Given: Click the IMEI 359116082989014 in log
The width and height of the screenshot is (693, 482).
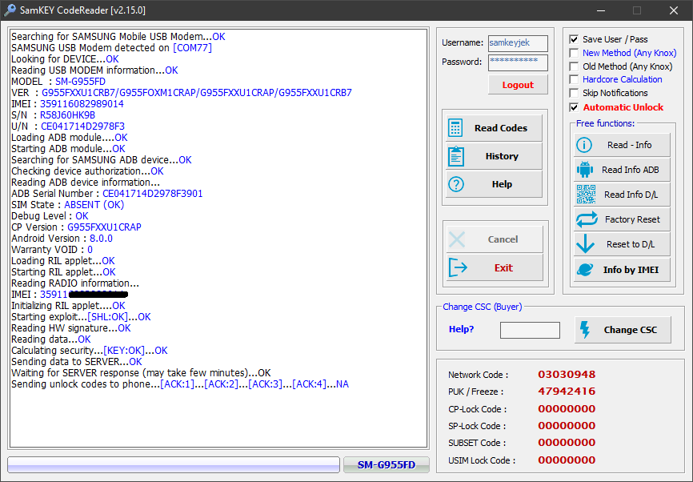Looking at the screenshot, I should tap(82, 104).
